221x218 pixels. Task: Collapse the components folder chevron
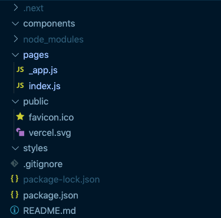[15, 24]
